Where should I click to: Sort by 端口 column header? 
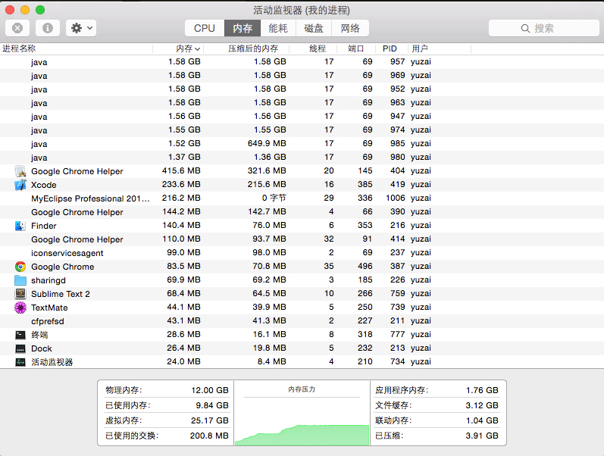(x=356, y=48)
